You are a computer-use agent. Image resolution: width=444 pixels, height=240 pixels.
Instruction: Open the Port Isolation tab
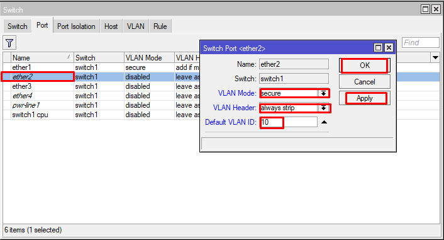(76, 26)
